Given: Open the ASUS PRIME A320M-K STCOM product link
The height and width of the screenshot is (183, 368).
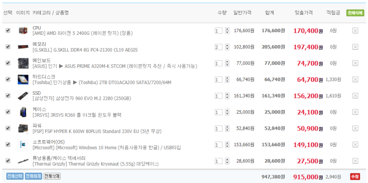Looking at the screenshot, I should (x=115, y=66).
